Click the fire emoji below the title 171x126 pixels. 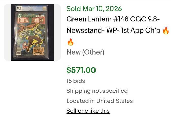pyautogui.click(x=71, y=42)
